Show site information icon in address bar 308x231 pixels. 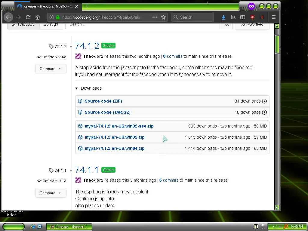[52, 17]
